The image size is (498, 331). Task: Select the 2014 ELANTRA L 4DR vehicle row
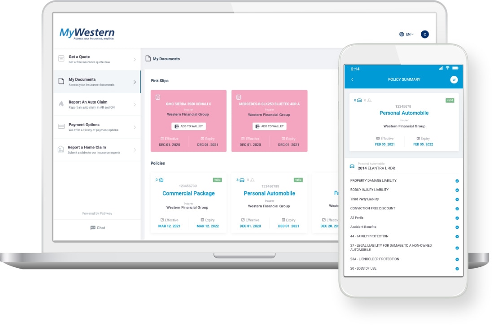pyautogui.click(x=404, y=166)
